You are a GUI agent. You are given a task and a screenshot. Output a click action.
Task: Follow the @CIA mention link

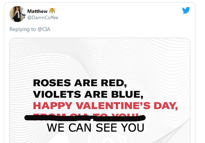[x=44, y=29]
